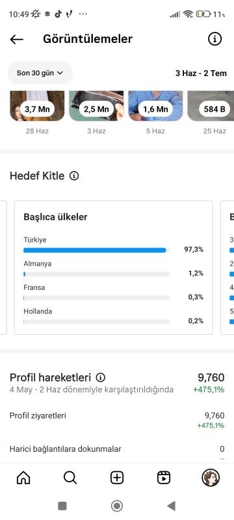Open Reels in bottom navigation
The width and height of the screenshot is (234, 520).
pyautogui.click(x=164, y=478)
